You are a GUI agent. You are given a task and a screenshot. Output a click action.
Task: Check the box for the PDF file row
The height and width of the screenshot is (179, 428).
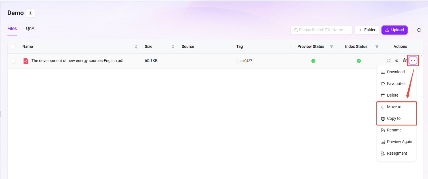(13, 61)
